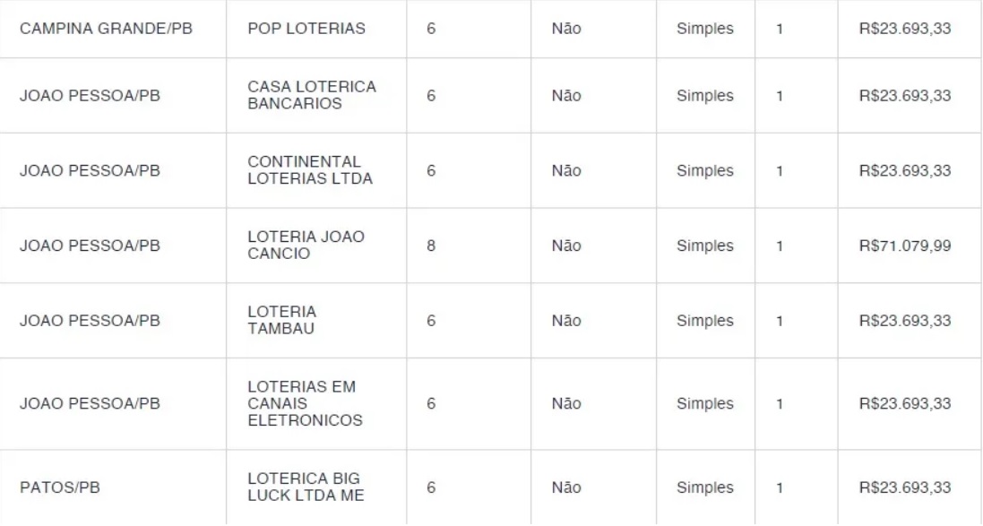Click LOTERIAS EM CANAIS ELETRONICOS cell
The height and width of the screenshot is (526, 983).
point(306,403)
